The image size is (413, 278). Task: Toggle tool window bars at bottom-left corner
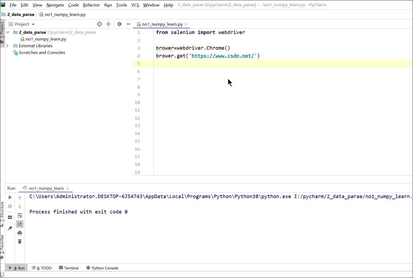[2, 275]
